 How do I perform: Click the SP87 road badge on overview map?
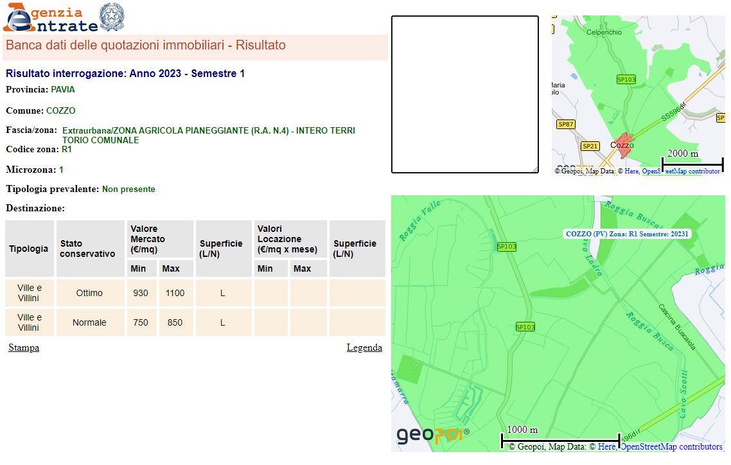[565, 124]
